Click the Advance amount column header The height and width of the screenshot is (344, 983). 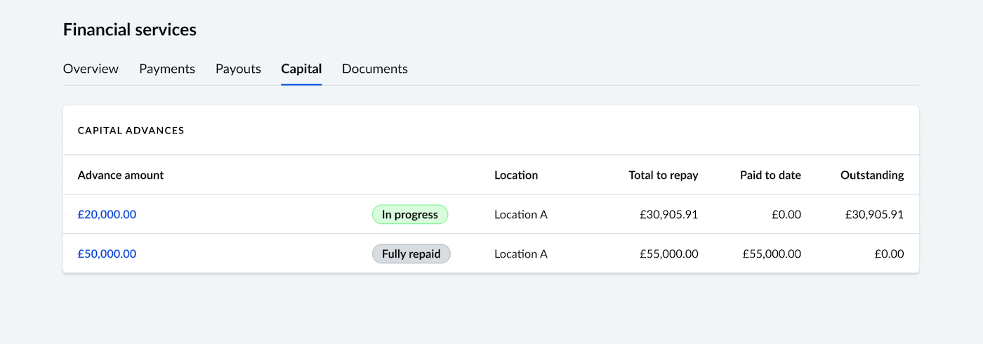(121, 176)
